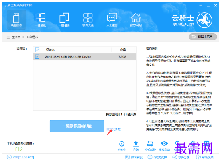Click the 主菜单 breadcrumb item
220x161 pixels.
point(16,37)
